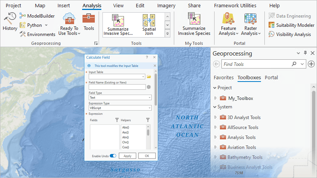Expand My_Toolbox
Screen dimensions: 317x178
216,98
